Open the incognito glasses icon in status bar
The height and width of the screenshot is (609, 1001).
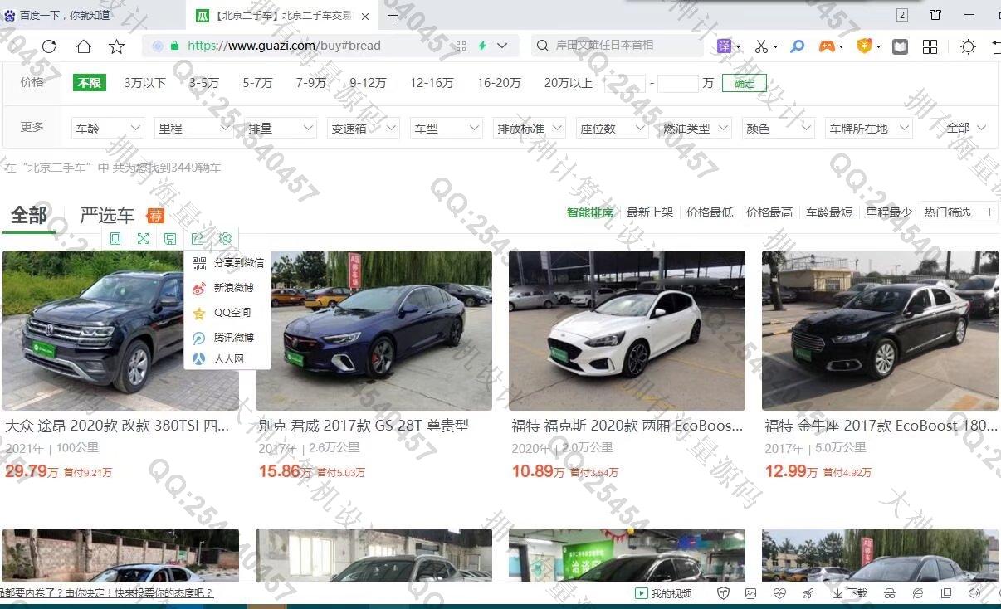pyautogui.click(x=890, y=593)
